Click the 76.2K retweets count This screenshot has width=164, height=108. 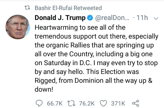(x=87, y=103)
